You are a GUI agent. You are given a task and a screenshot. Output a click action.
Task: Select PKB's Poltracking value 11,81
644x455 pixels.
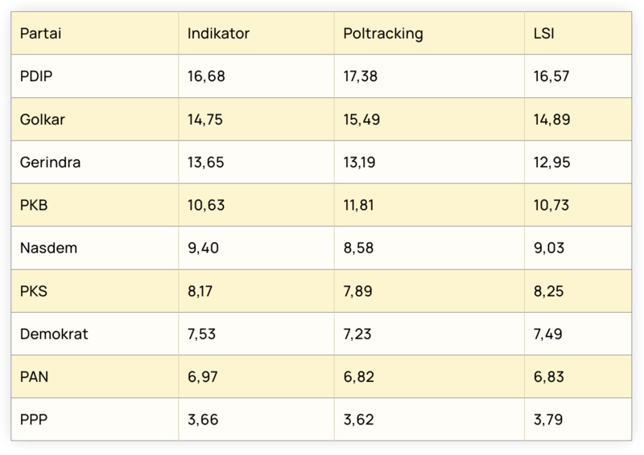point(360,205)
